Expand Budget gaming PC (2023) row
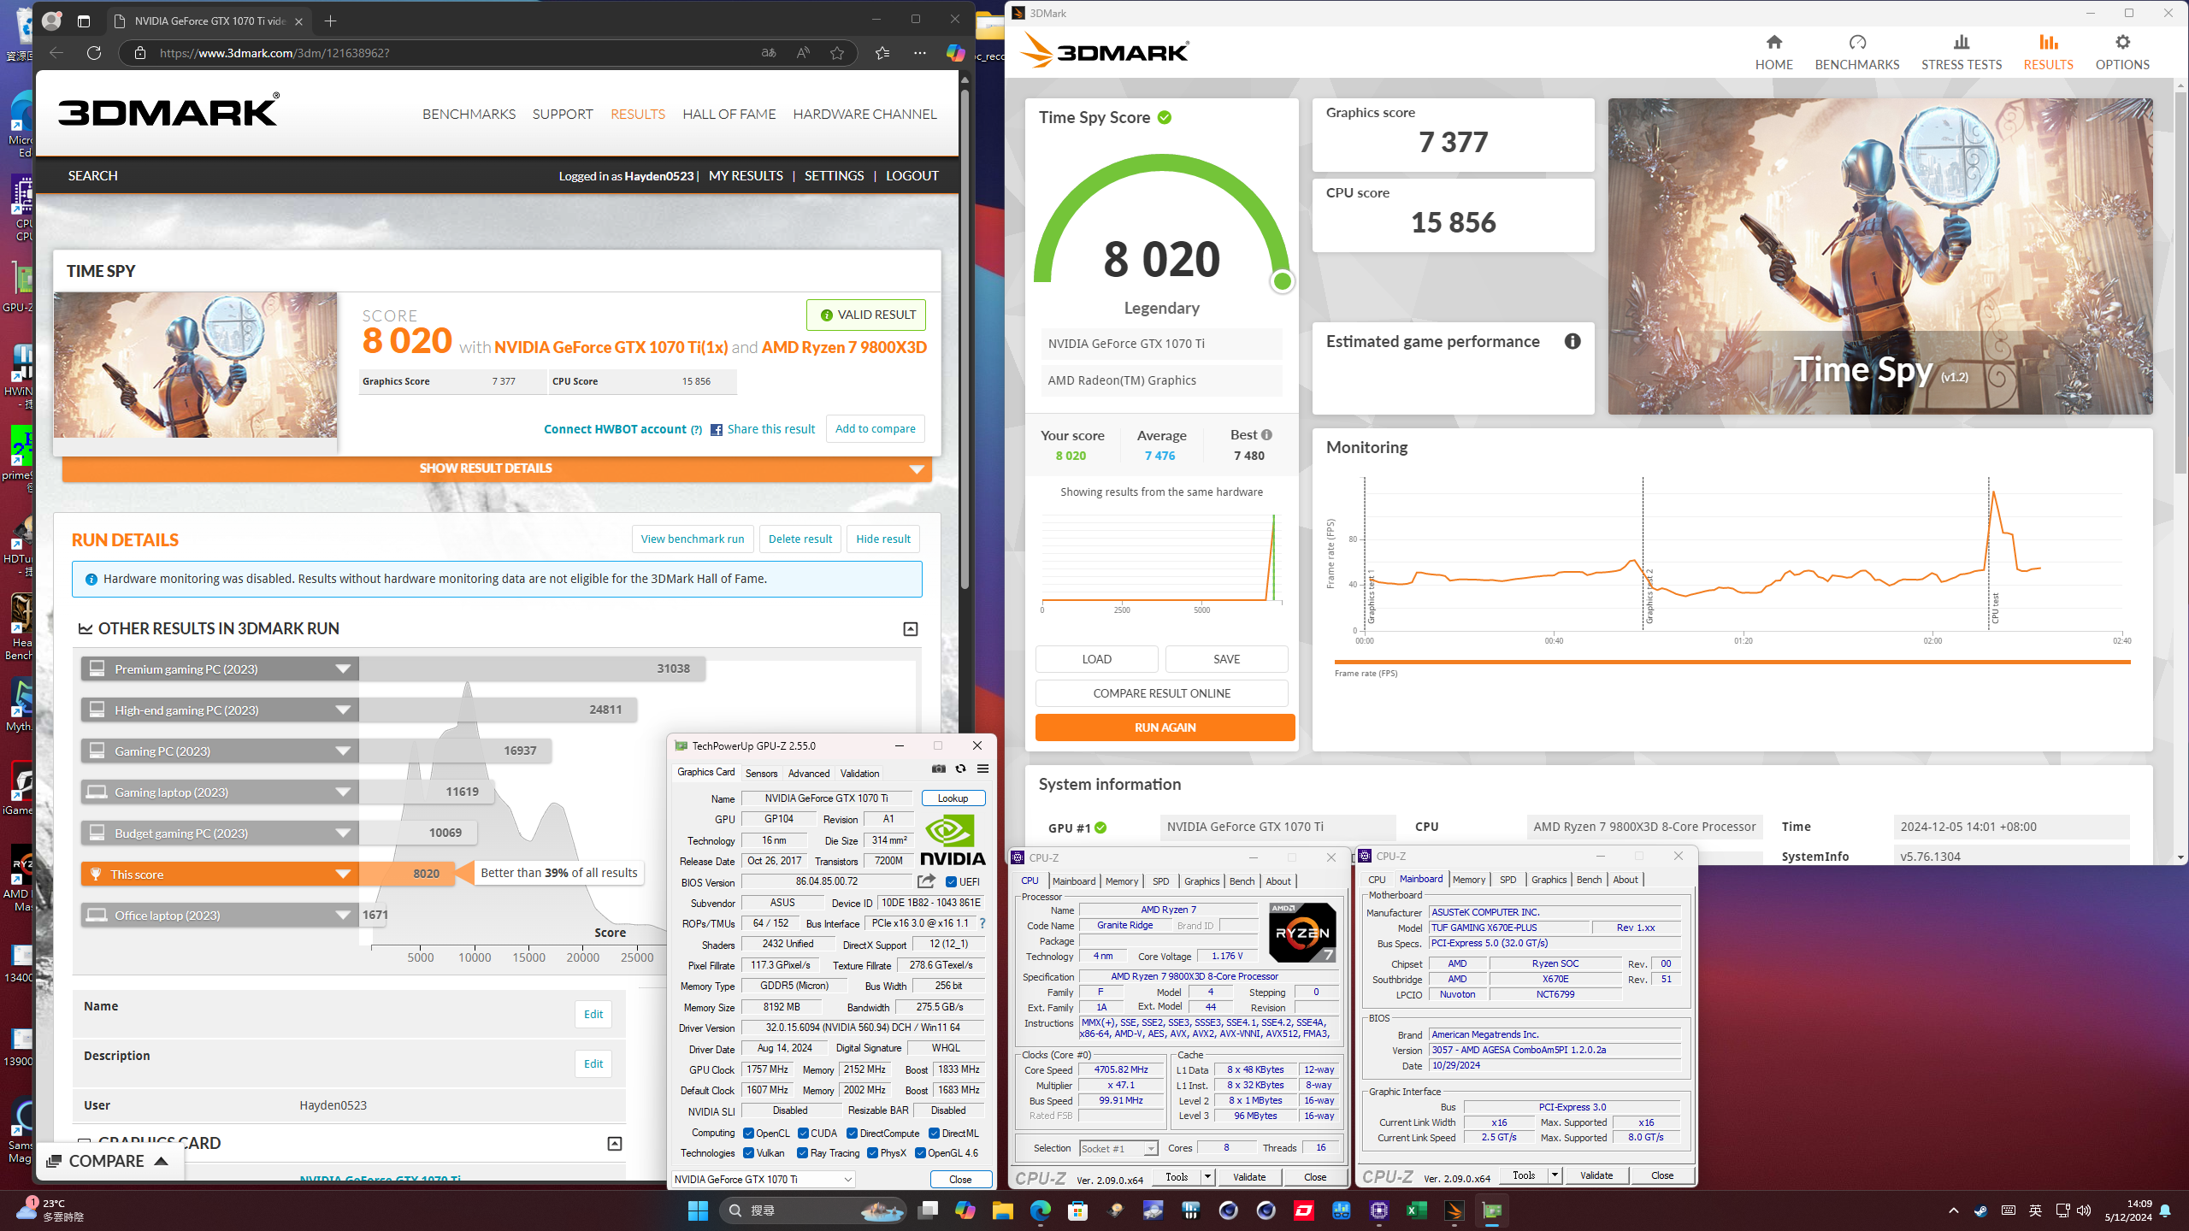 [x=343, y=833]
